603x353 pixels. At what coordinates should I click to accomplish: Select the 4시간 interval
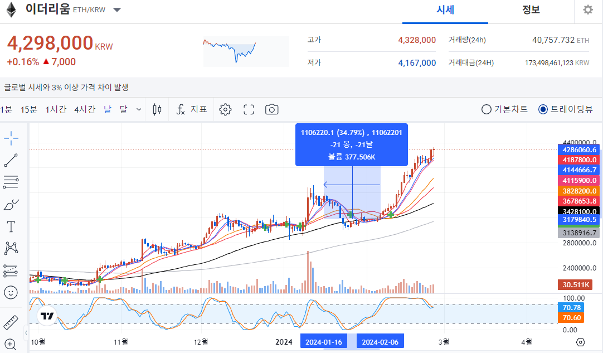point(85,110)
